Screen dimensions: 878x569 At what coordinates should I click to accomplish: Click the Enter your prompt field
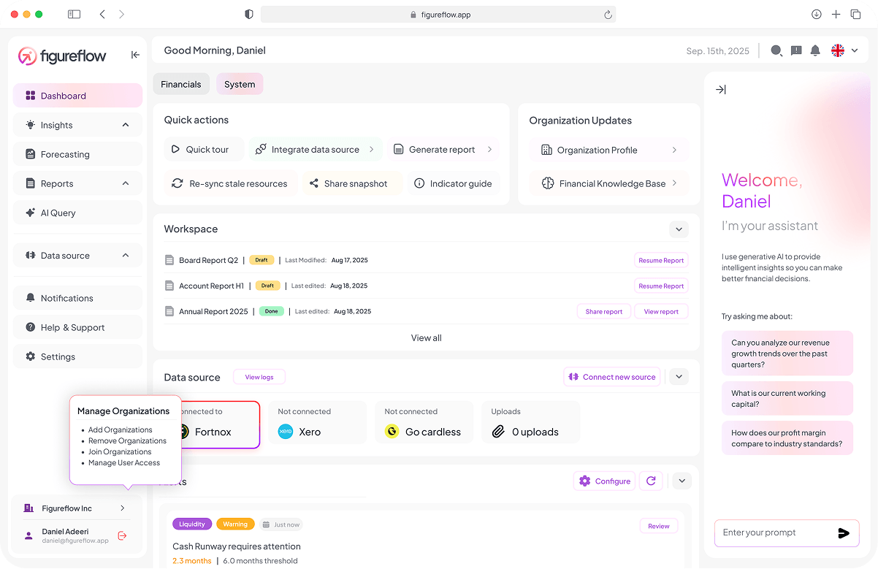pyautogui.click(x=774, y=532)
